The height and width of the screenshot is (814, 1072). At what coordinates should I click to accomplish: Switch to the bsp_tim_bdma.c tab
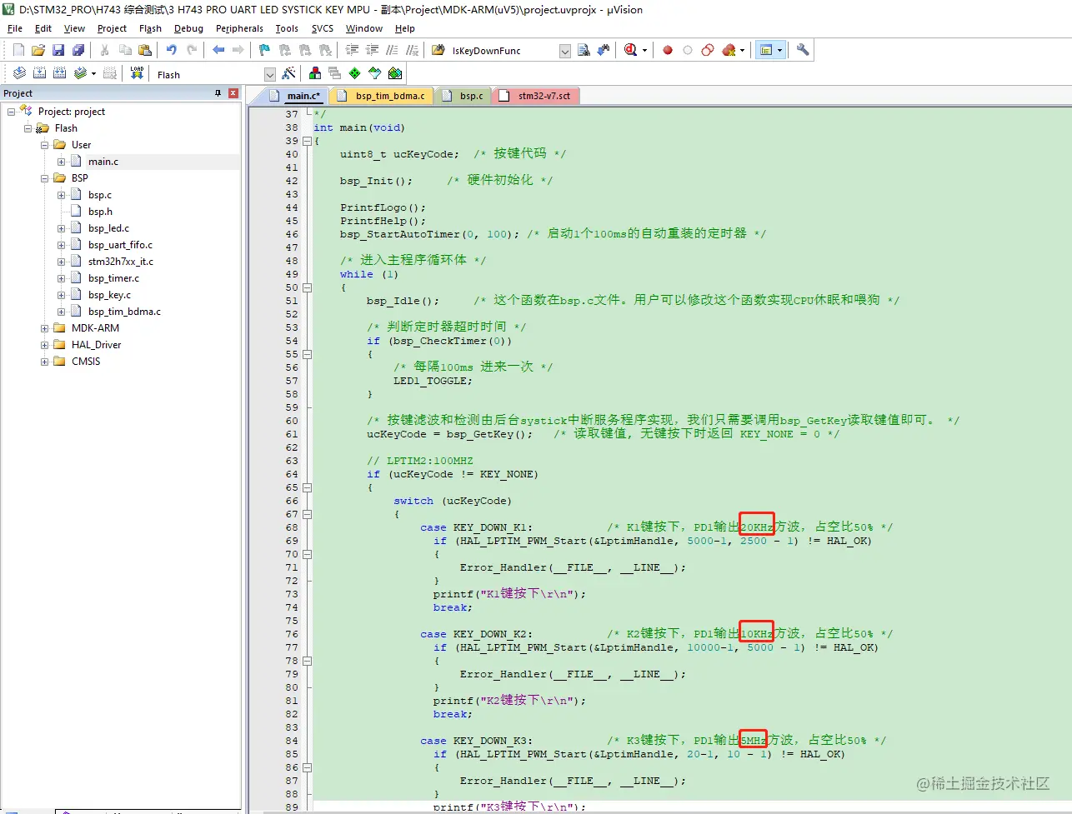382,96
